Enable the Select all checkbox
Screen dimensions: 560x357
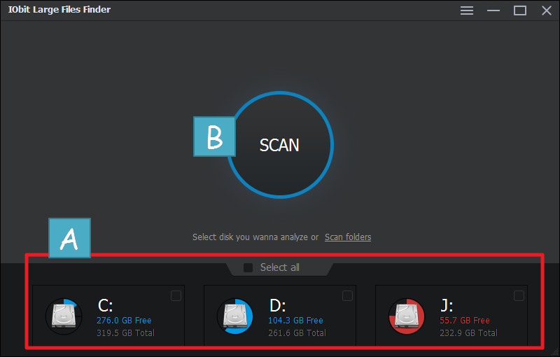pyautogui.click(x=248, y=267)
